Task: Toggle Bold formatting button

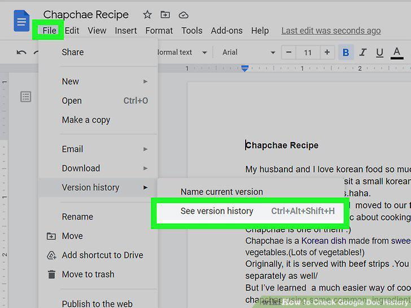Action: pos(346,52)
